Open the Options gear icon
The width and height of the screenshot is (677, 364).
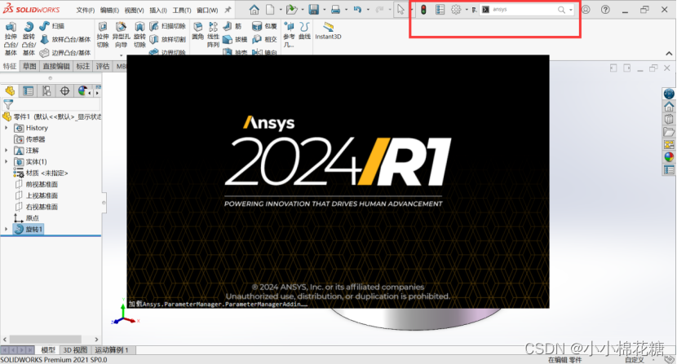[456, 10]
